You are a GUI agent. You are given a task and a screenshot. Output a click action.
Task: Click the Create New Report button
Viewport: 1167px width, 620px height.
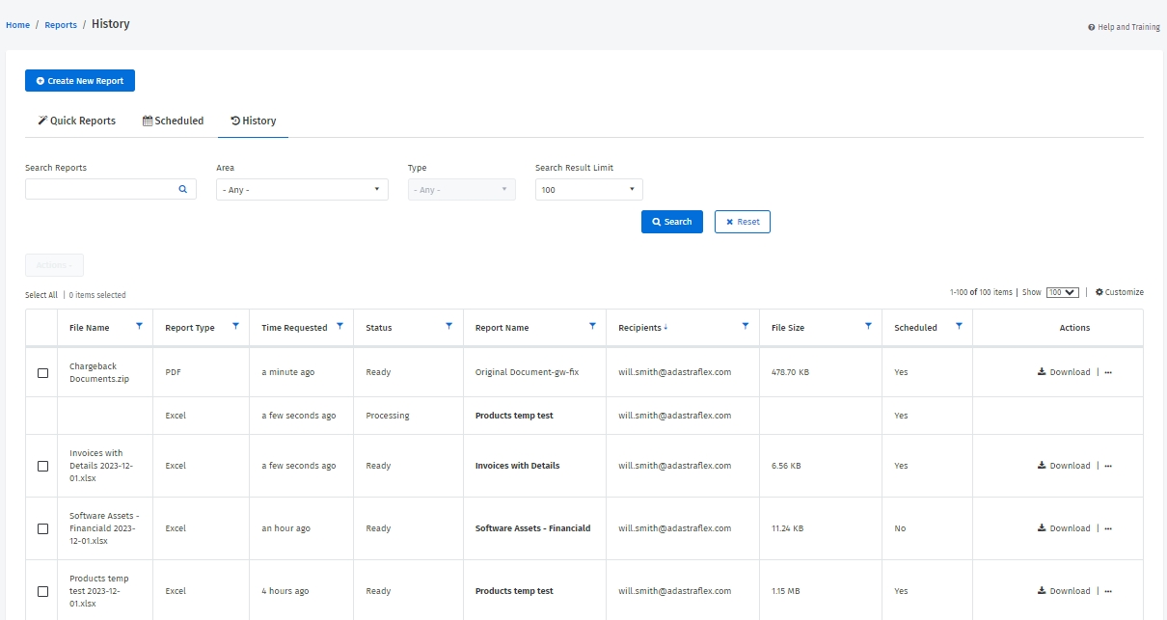coord(80,81)
